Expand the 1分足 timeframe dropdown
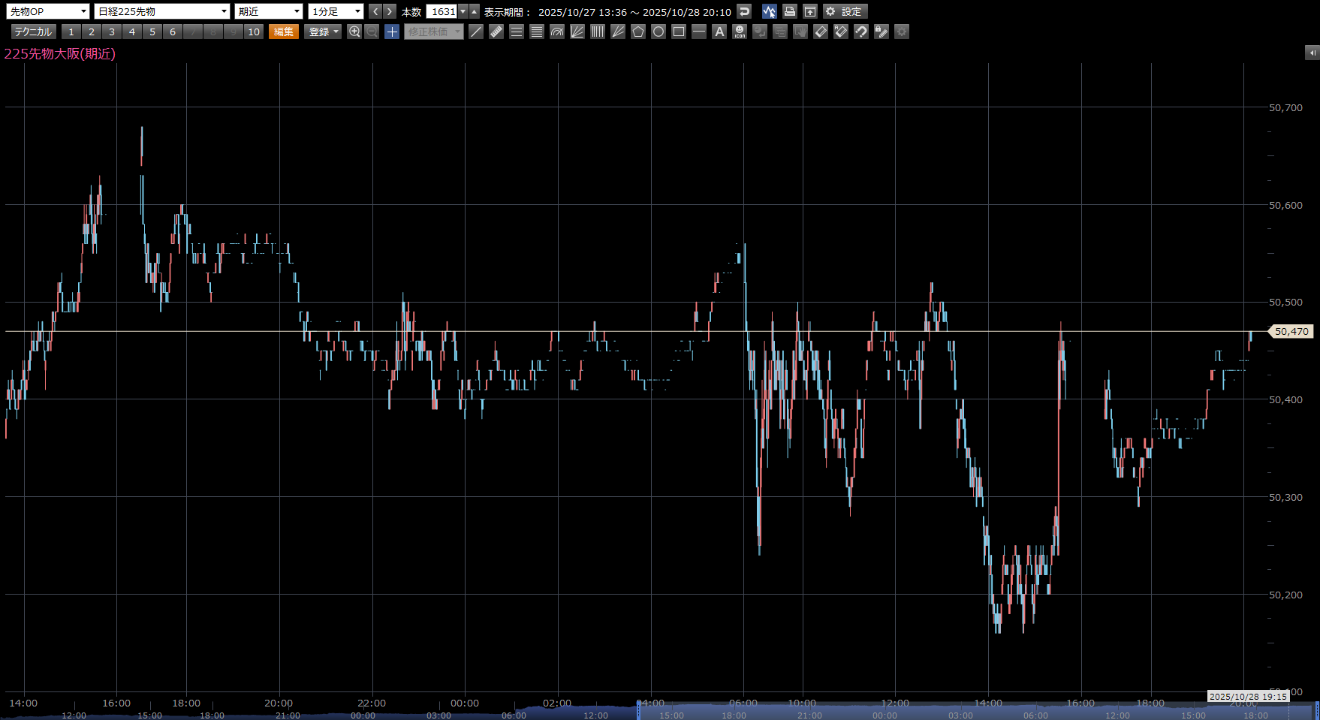 tap(336, 11)
